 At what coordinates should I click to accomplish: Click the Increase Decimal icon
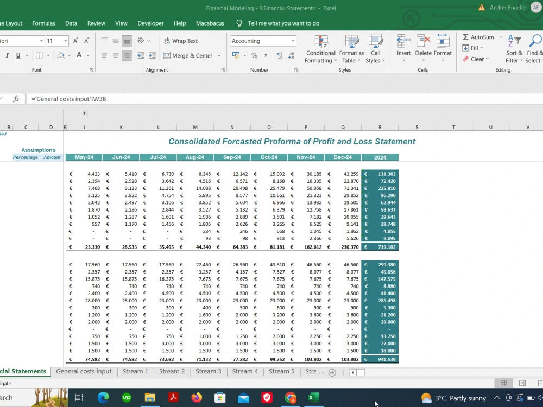279,55
